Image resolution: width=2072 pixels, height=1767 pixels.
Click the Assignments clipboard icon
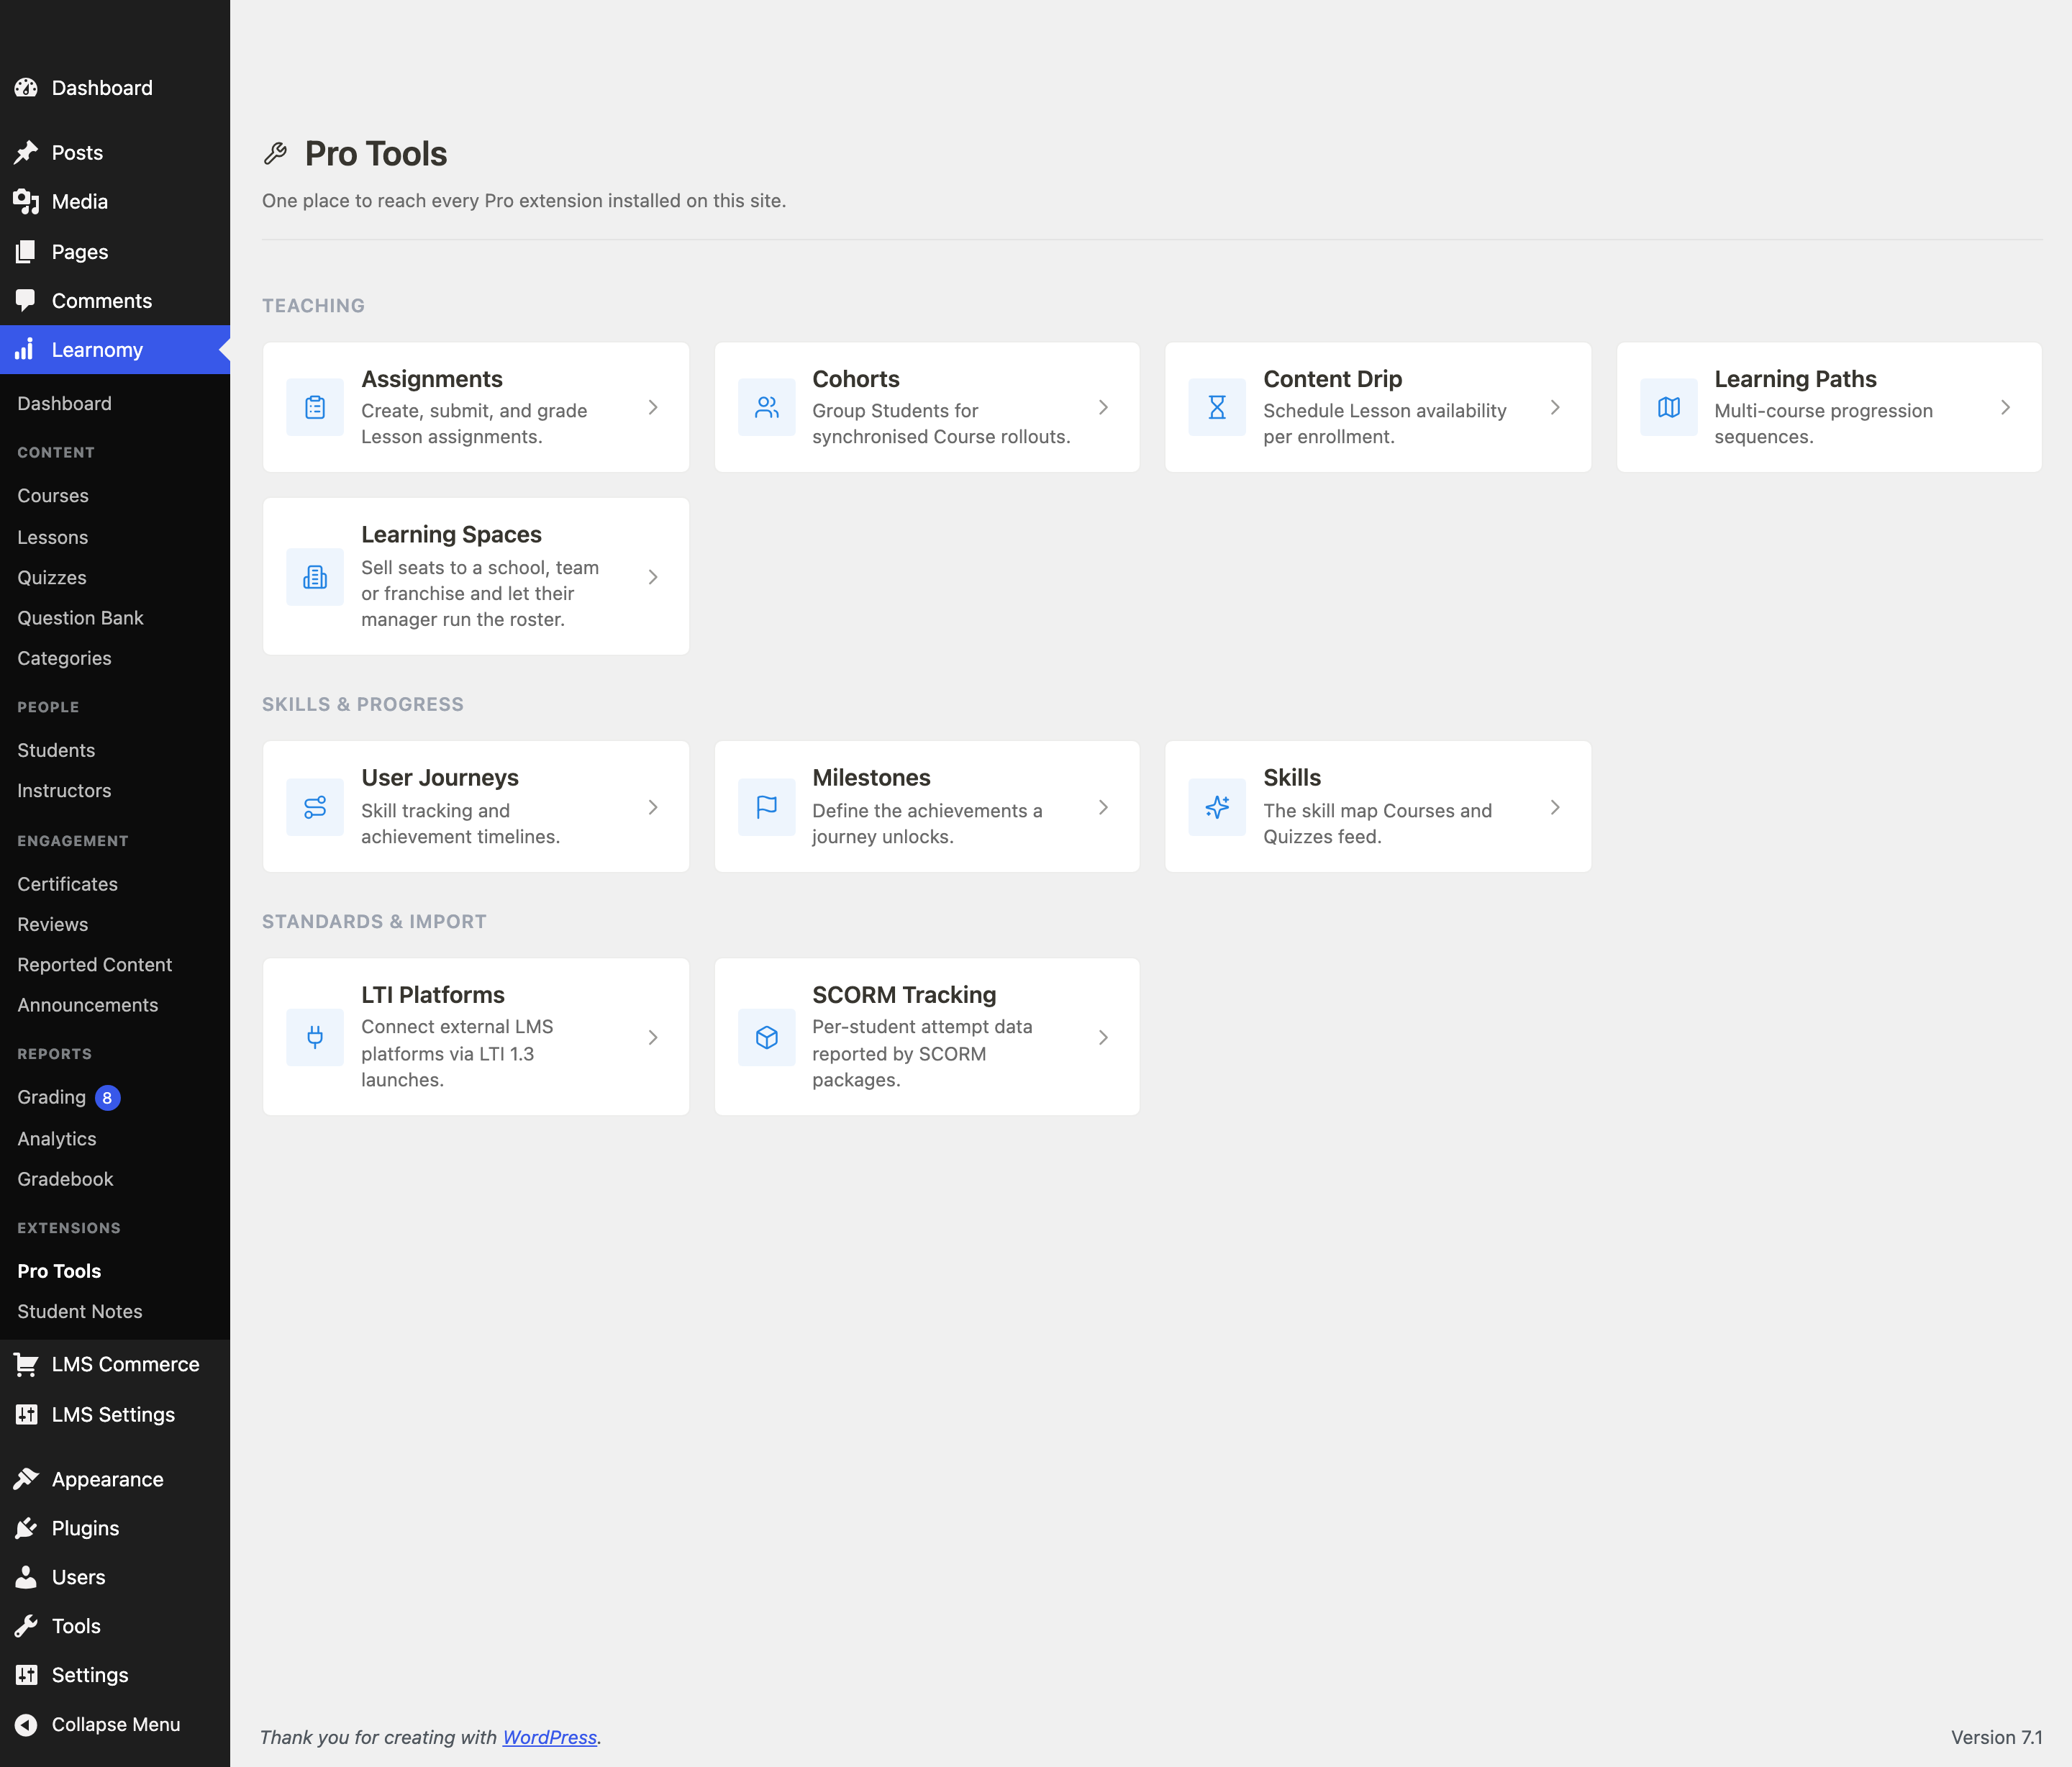pyautogui.click(x=315, y=407)
